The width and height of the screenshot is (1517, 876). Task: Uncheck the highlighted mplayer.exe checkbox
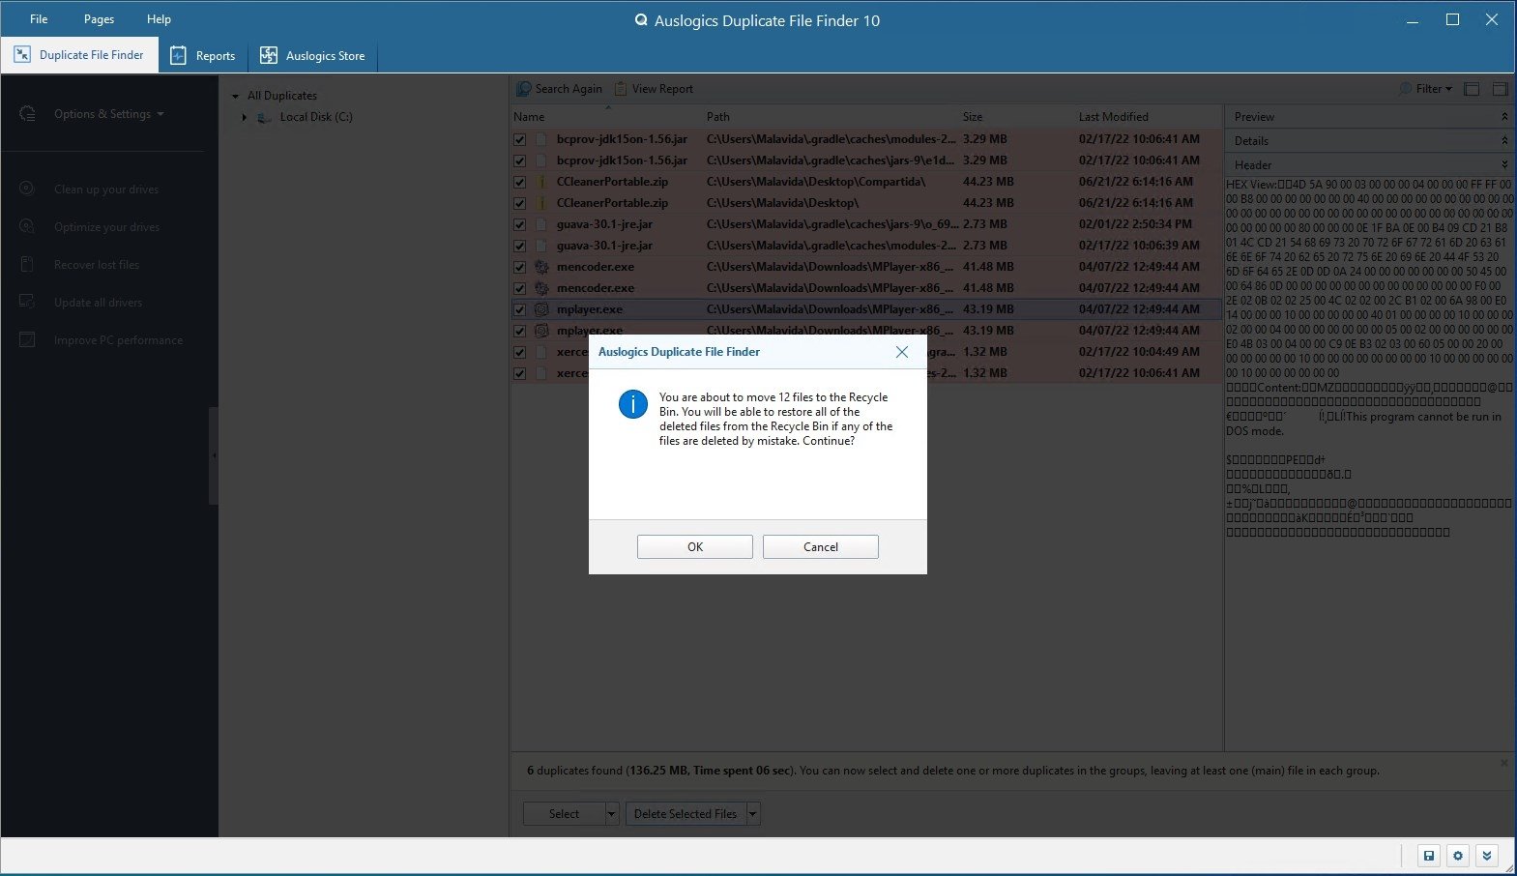tap(520, 309)
